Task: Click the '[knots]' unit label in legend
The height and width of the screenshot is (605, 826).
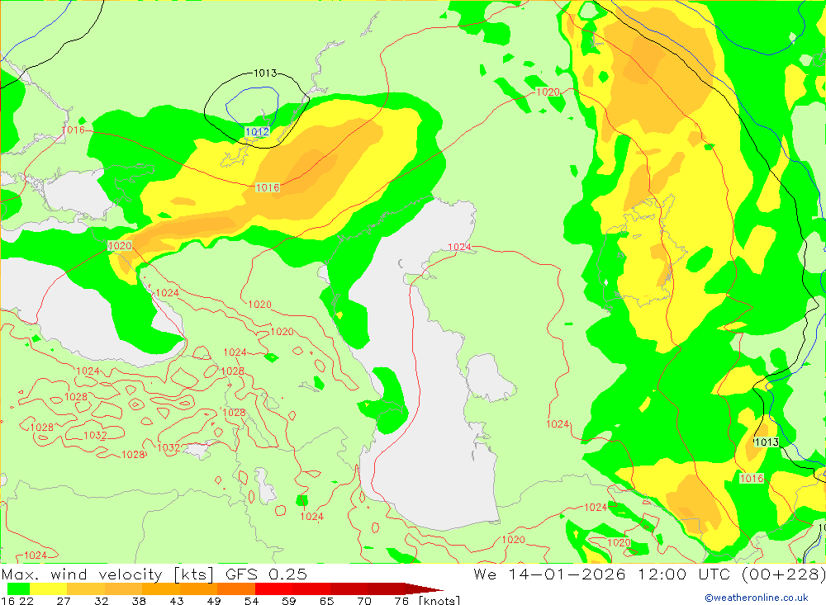Action: click(x=439, y=600)
